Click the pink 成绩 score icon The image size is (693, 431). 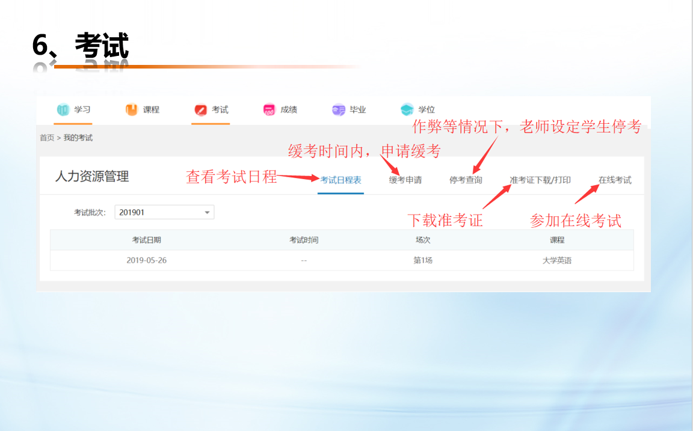(x=269, y=110)
